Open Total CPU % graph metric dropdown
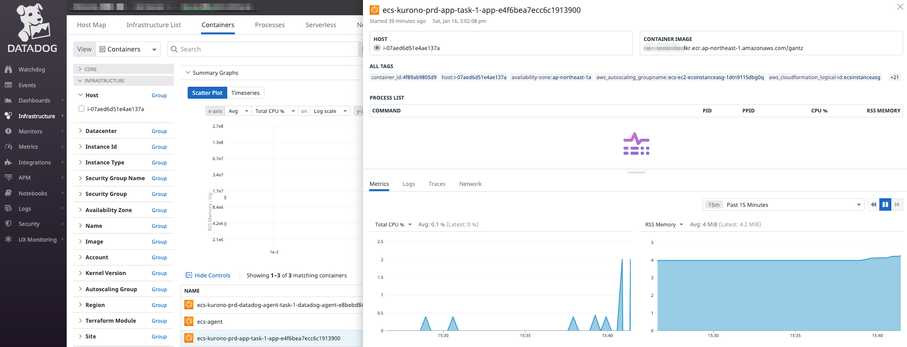 point(393,225)
